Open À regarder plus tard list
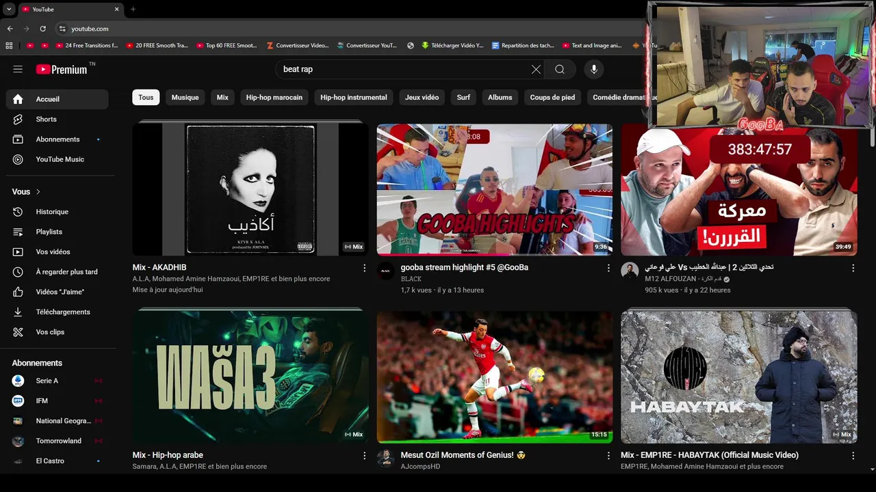876x492 pixels. (57, 272)
